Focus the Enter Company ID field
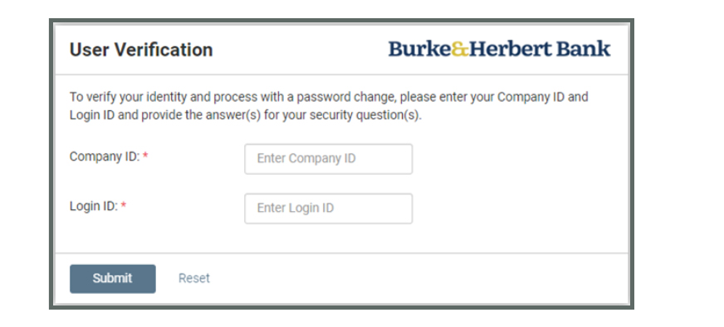The image size is (724, 327). click(x=328, y=159)
